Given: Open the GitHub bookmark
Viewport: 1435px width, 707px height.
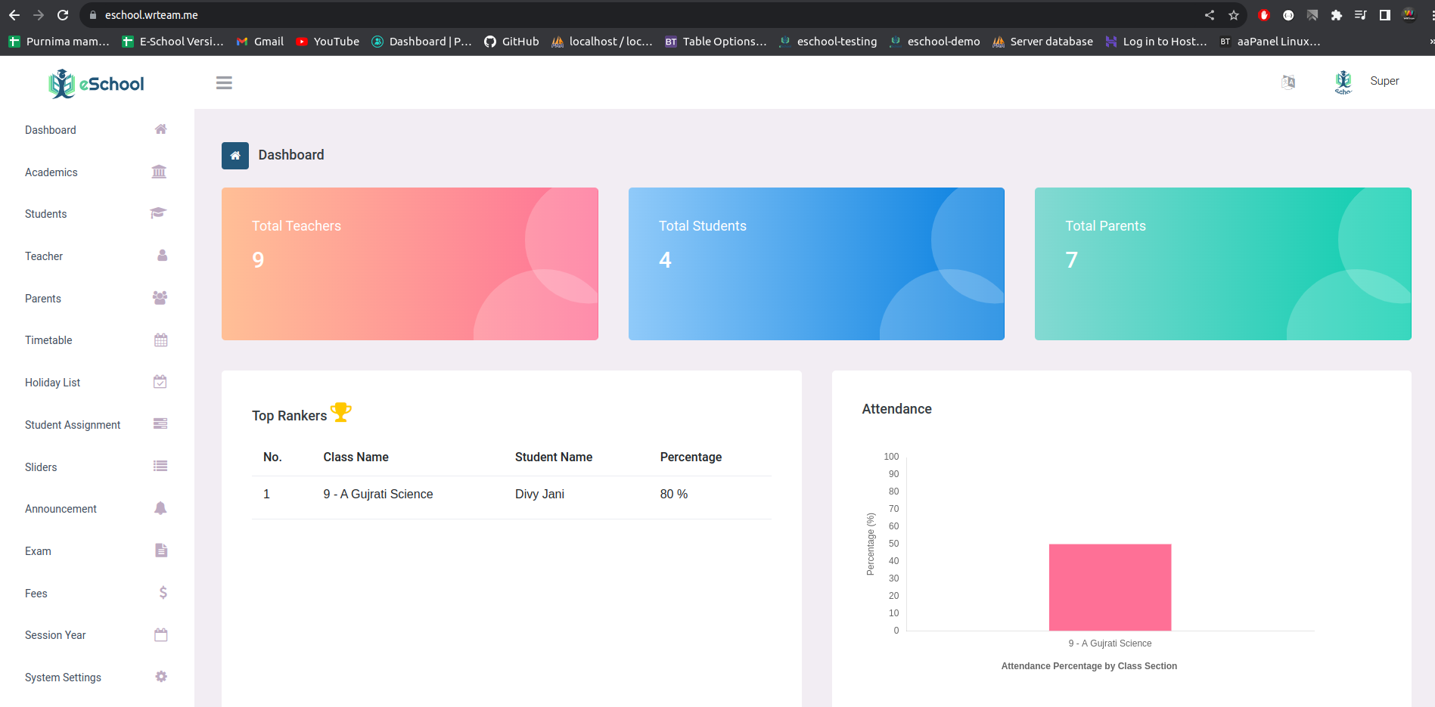Looking at the screenshot, I should coord(512,42).
